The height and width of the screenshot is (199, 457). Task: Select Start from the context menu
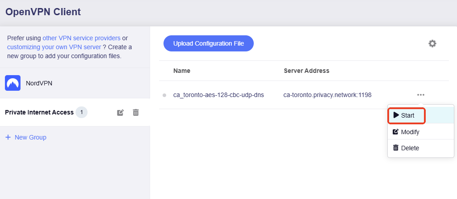[x=407, y=115]
